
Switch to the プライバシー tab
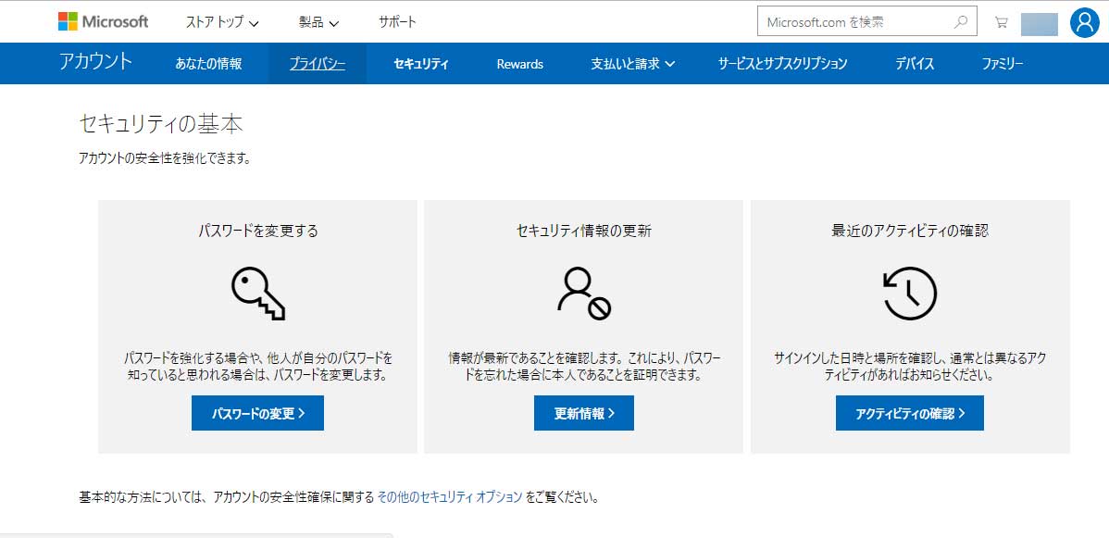(318, 64)
